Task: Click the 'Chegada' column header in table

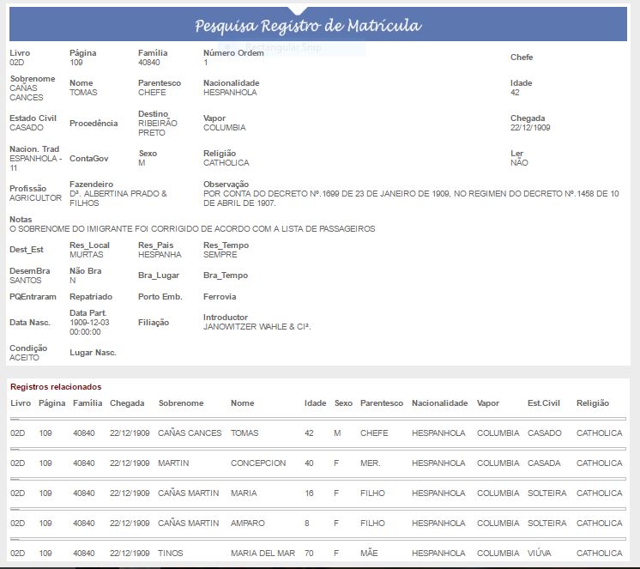Action: [x=127, y=403]
